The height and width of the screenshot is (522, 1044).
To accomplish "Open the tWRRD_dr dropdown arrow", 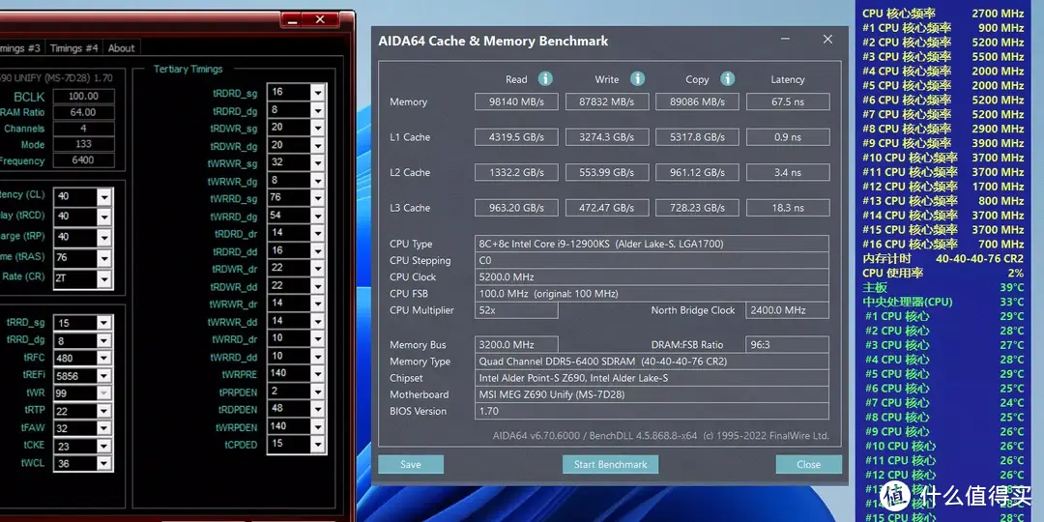I will point(318,339).
